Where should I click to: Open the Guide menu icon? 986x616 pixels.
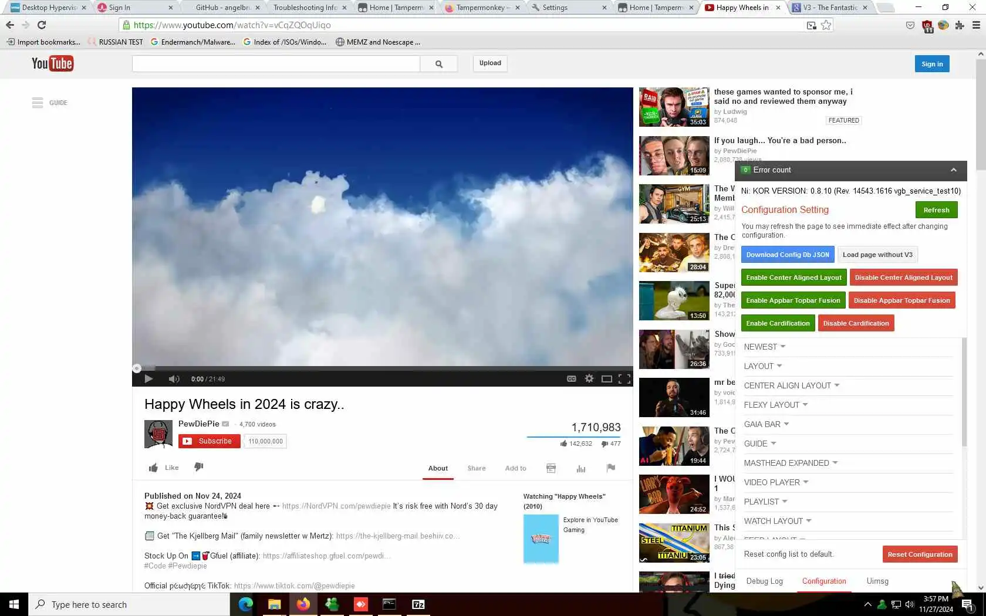[x=38, y=103]
